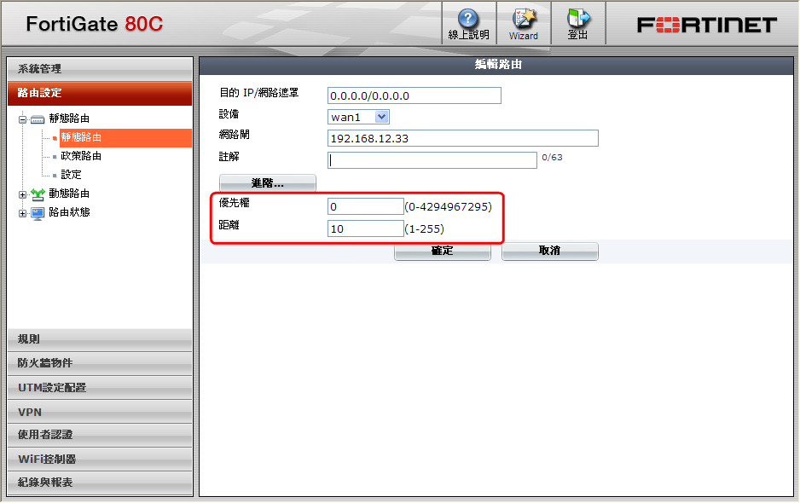
Task: Click the (0-4294967295) range hint
Action: tap(449, 206)
